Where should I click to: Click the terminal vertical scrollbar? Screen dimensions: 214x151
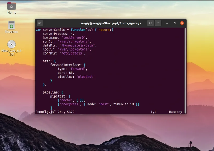point(185,71)
